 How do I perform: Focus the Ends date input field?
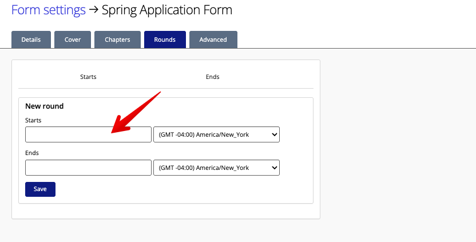click(x=88, y=168)
